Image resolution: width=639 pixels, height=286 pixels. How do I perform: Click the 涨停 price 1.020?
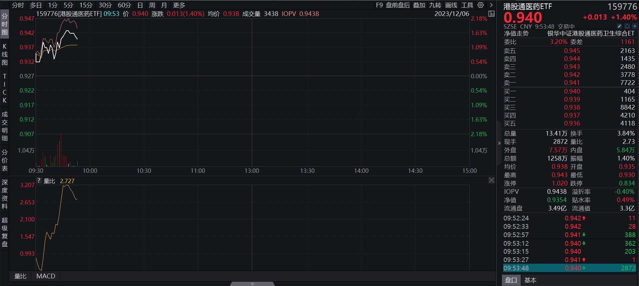pyautogui.click(x=559, y=183)
